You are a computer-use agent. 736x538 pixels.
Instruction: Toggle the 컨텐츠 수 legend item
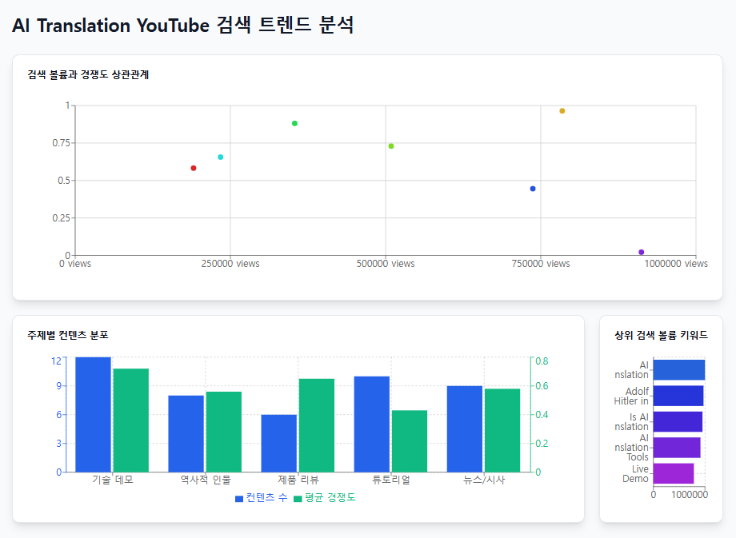[x=262, y=498]
